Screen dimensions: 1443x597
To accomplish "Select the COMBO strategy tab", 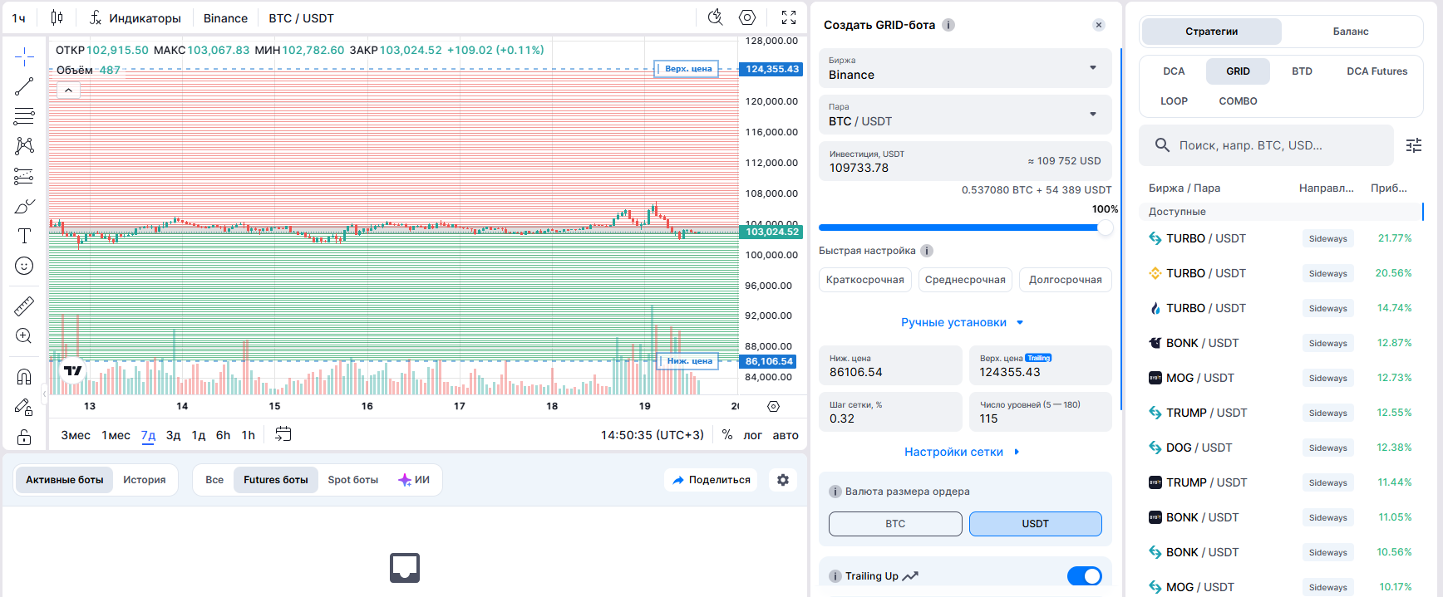I will [1238, 101].
